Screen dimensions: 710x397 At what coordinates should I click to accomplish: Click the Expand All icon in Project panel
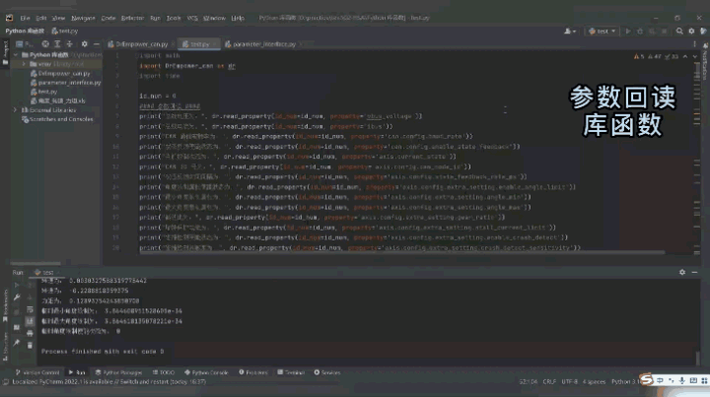tap(57, 44)
